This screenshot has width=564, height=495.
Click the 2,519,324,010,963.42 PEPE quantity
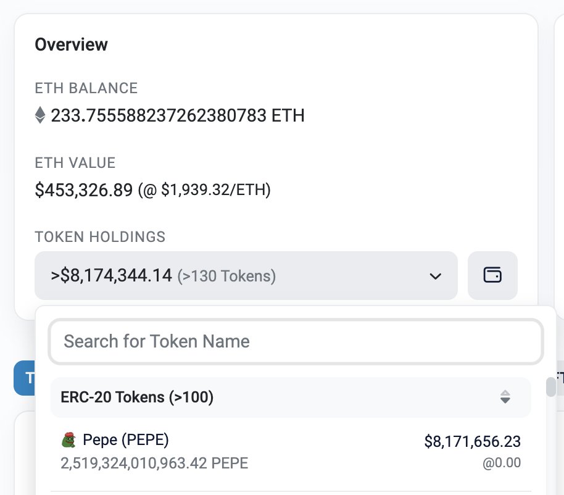(154, 463)
